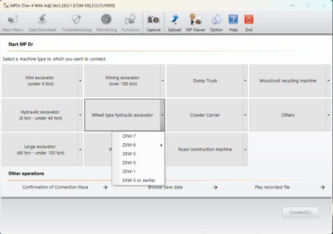Expand Hydraulic excavator dropdown arrow

click(x=80, y=115)
